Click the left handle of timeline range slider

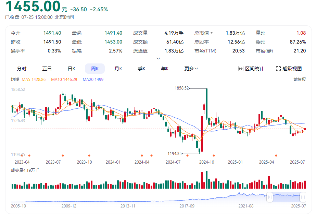tap(270, 197)
